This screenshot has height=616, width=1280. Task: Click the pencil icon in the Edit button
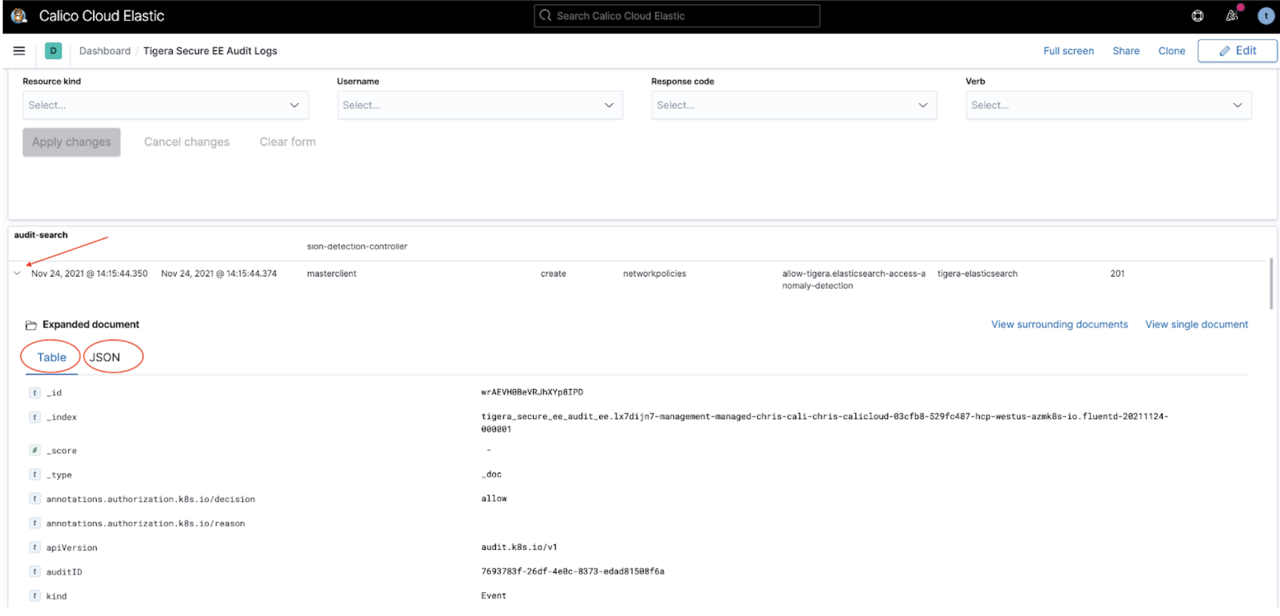pos(1221,50)
